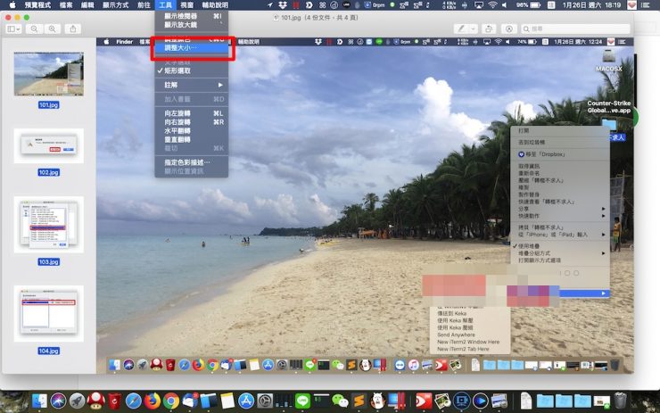Expand the dropdown arrow beside the markup pen

[x=473, y=29]
